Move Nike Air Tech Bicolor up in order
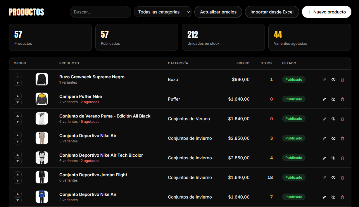Viewport: 359px width, 207px height. point(18,155)
